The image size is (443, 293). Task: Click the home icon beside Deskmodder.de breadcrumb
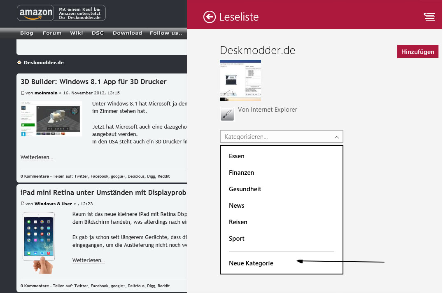pyautogui.click(x=19, y=63)
